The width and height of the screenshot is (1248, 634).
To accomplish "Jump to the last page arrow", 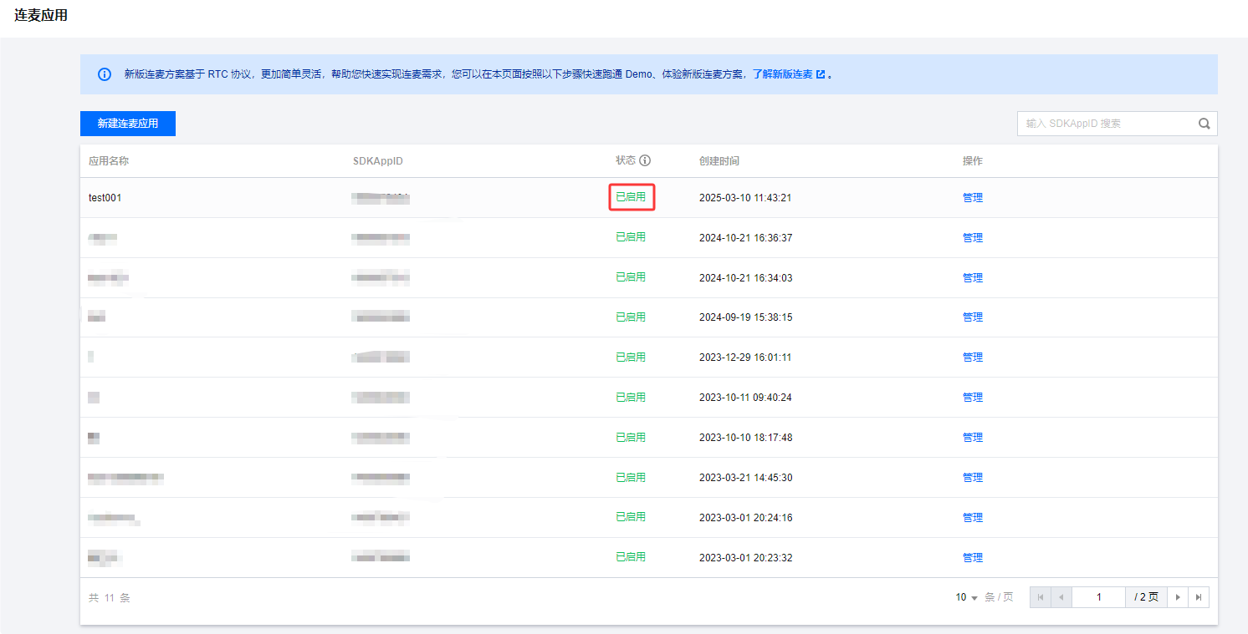I will (x=1199, y=597).
